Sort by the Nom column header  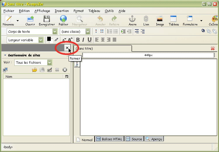(x=33, y=77)
